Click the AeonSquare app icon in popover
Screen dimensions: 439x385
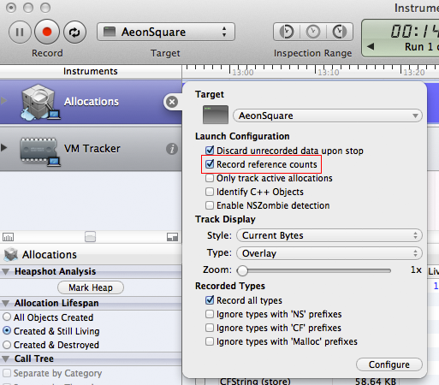coord(216,115)
